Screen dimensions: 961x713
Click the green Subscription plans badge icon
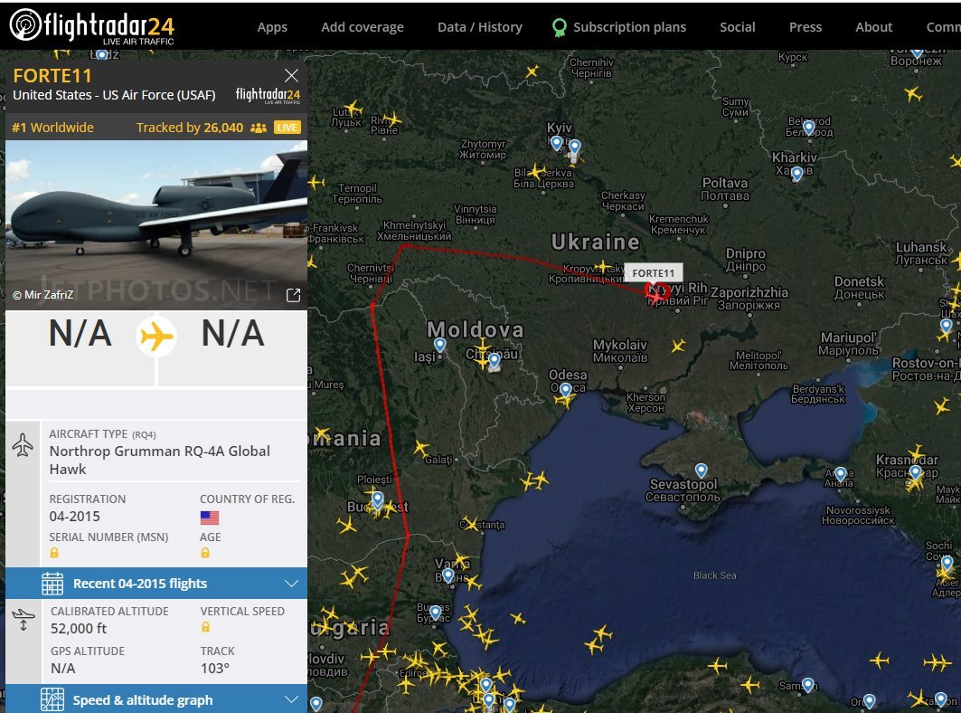click(559, 28)
